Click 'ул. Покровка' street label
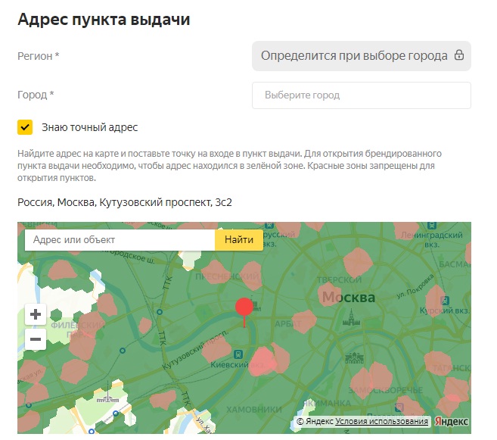Screen dimensions: 497x440 click(415, 286)
